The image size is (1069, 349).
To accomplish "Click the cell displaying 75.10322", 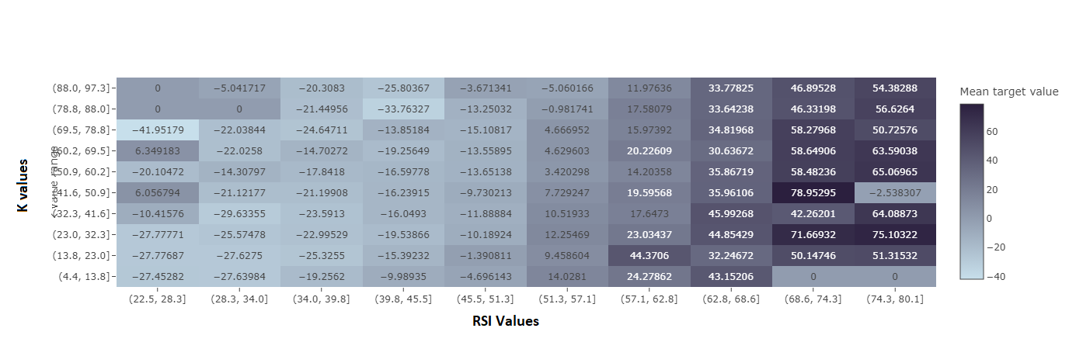I will pyautogui.click(x=895, y=234).
